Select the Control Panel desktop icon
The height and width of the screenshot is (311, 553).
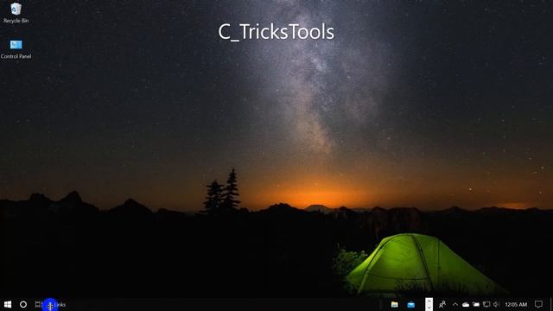click(x=16, y=49)
